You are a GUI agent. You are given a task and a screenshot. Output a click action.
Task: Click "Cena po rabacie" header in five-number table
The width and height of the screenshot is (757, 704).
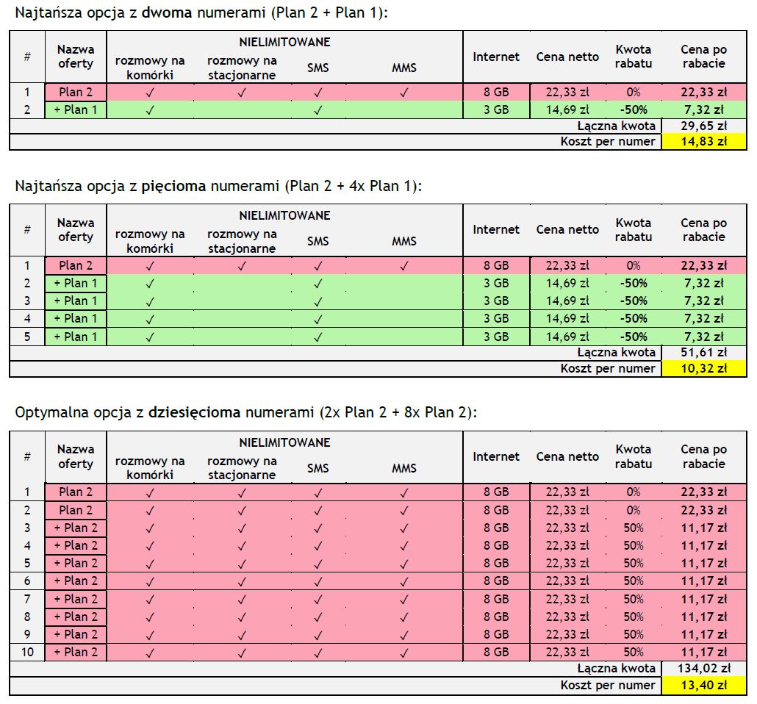(x=703, y=230)
